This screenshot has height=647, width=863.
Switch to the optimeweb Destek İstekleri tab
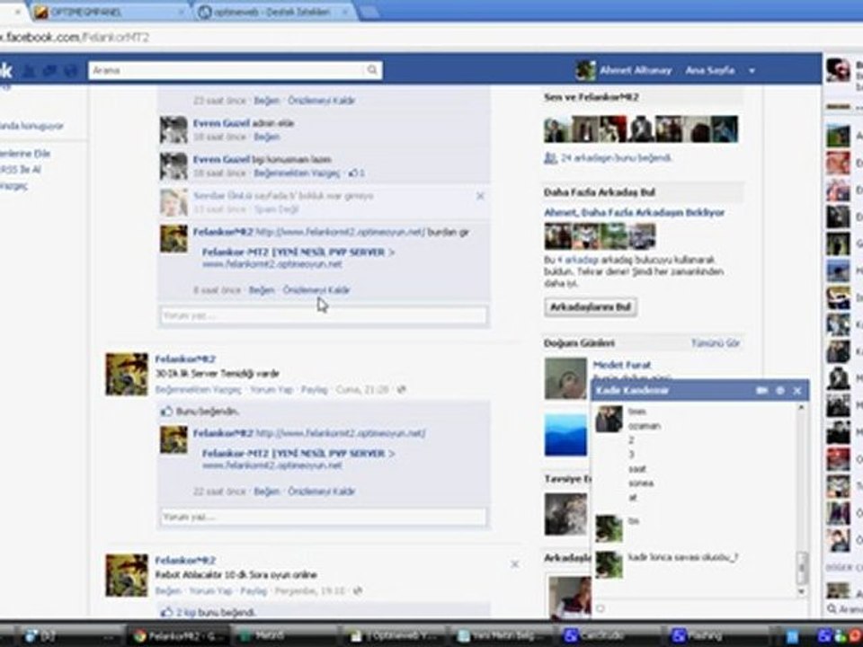274,12
